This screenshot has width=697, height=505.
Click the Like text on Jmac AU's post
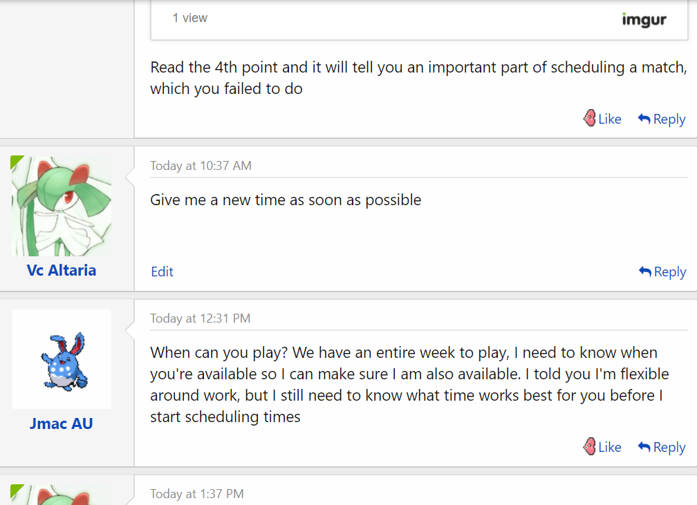click(x=610, y=447)
